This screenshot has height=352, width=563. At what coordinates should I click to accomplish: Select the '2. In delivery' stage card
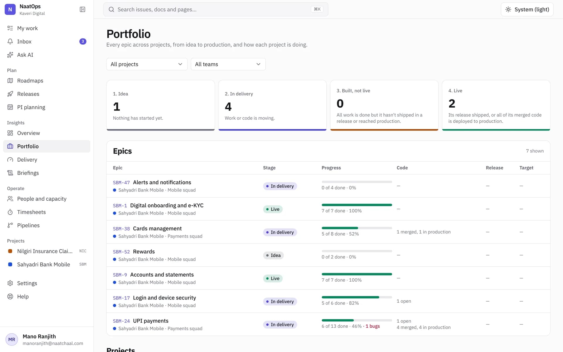point(272,105)
